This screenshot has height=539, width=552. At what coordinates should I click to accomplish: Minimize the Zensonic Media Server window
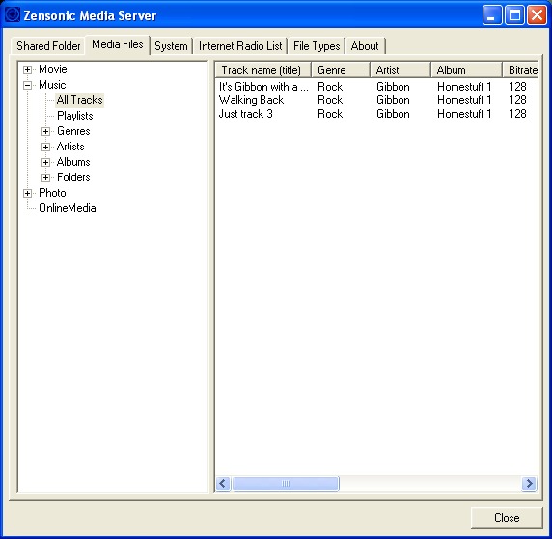(x=492, y=15)
